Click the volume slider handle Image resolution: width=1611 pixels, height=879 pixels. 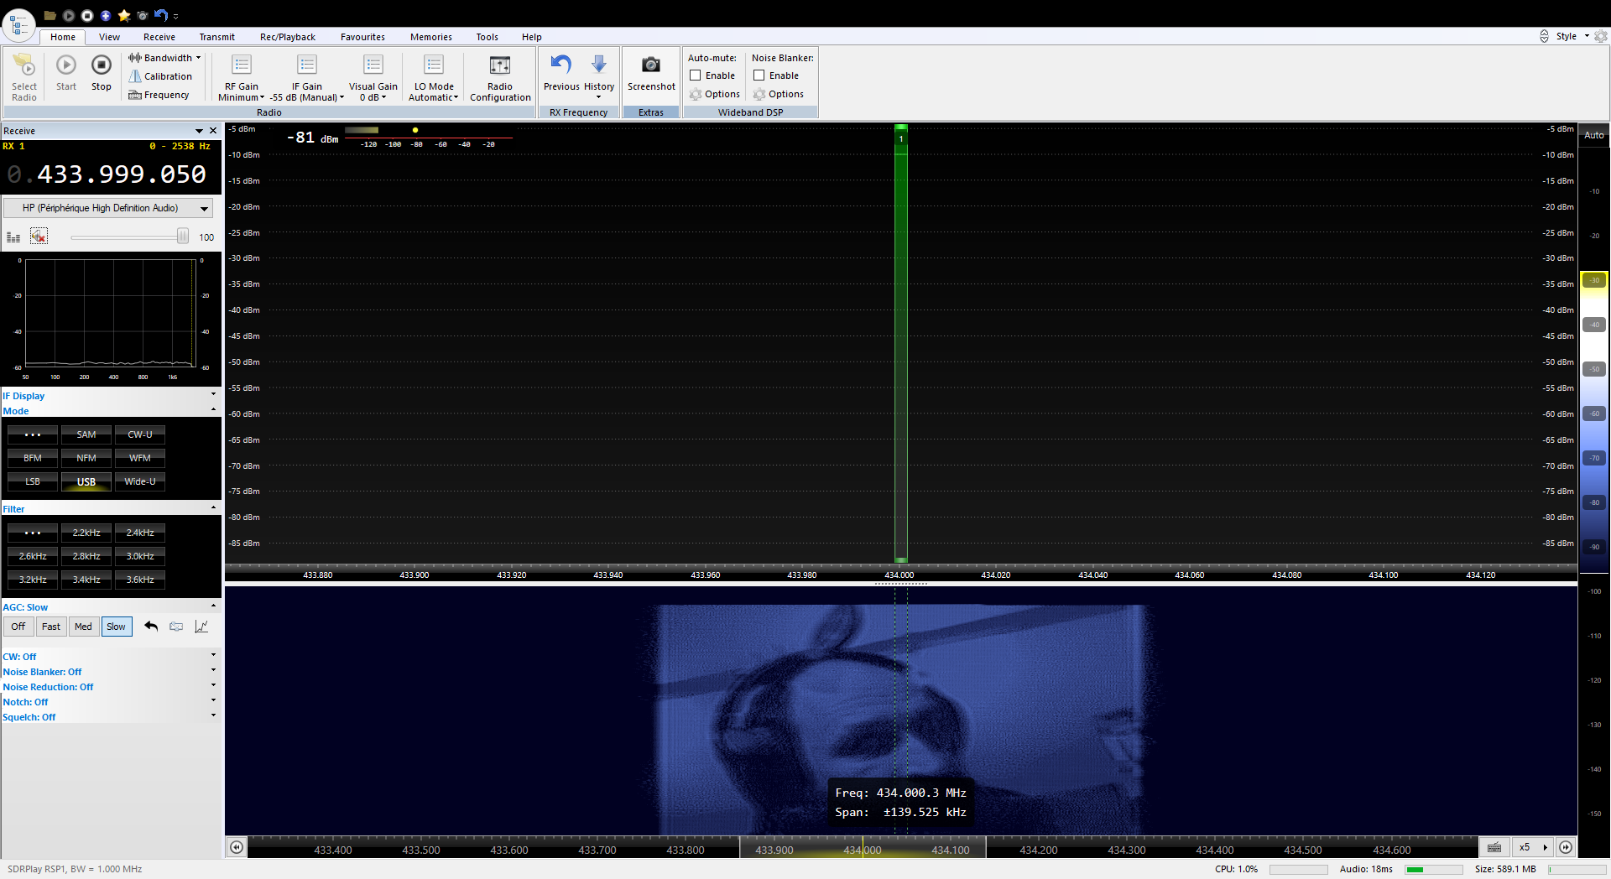tap(182, 237)
